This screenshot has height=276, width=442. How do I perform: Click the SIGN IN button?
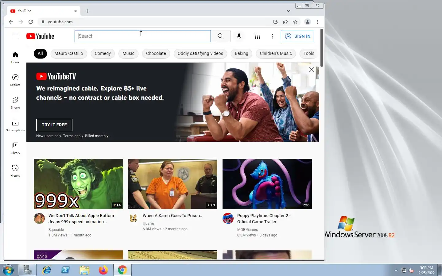297,36
